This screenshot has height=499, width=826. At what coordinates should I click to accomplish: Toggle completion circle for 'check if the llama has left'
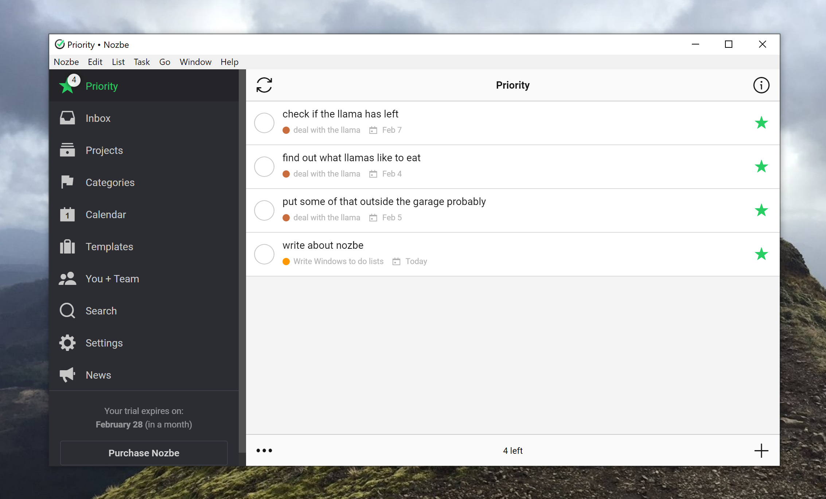(264, 121)
